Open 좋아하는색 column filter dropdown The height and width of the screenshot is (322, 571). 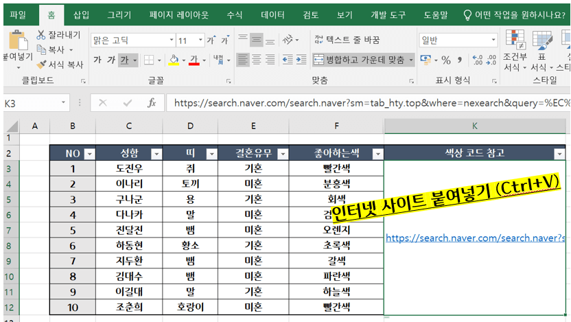(x=377, y=154)
